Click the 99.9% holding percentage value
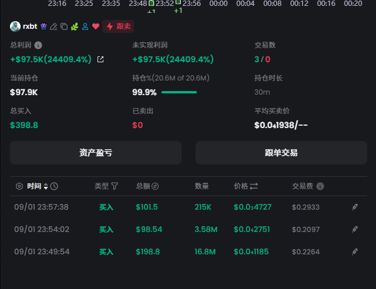Screen dimensions: 376x289 (145, 92)
